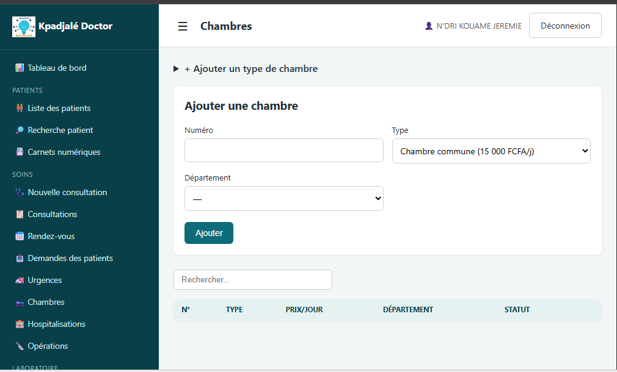Click the Urgences ambulance icon
617x372 pixels.
[20, 280]
